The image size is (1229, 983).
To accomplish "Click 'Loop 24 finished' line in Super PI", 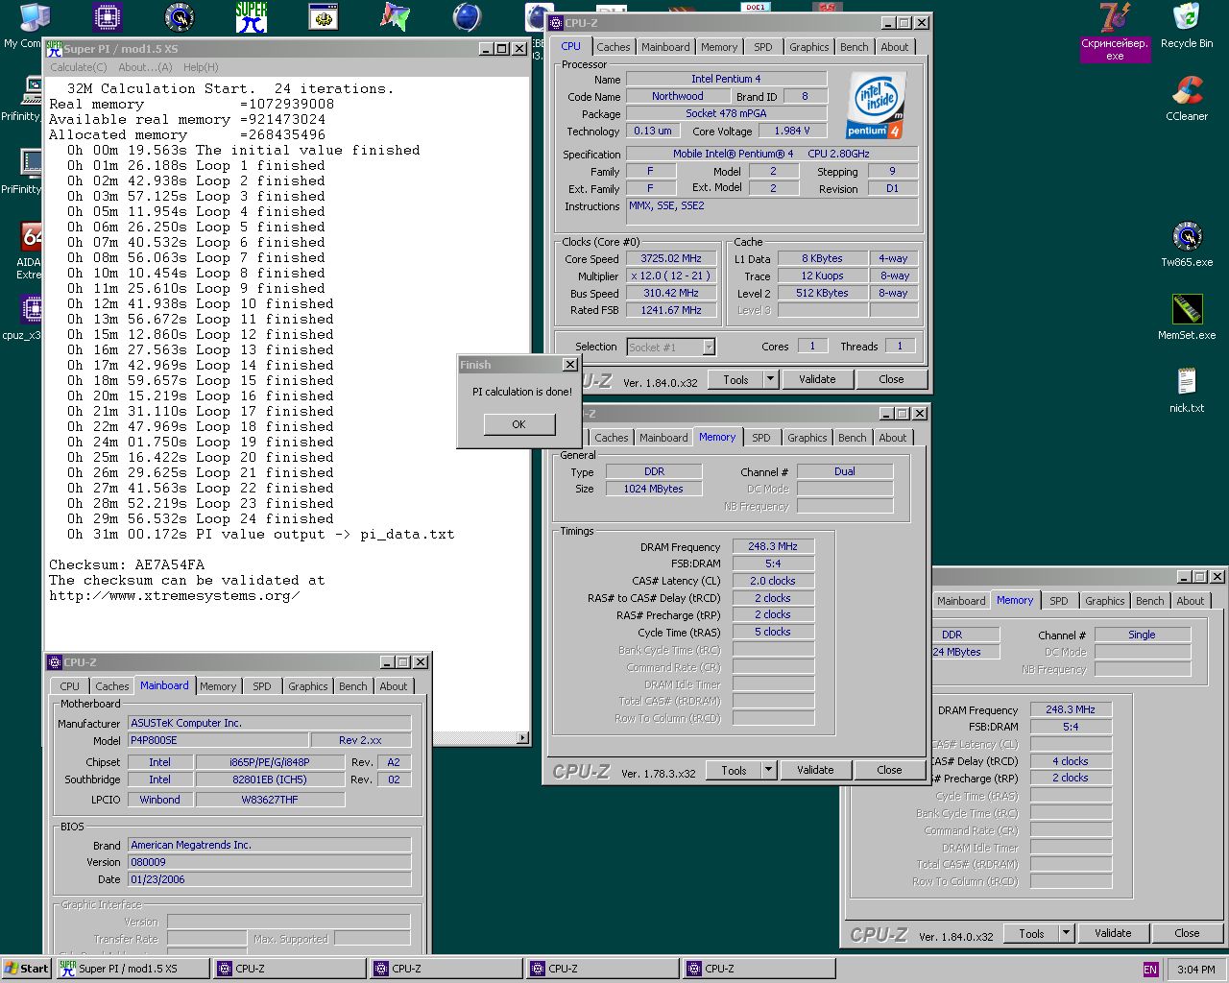I will click(x=201, y=518).
